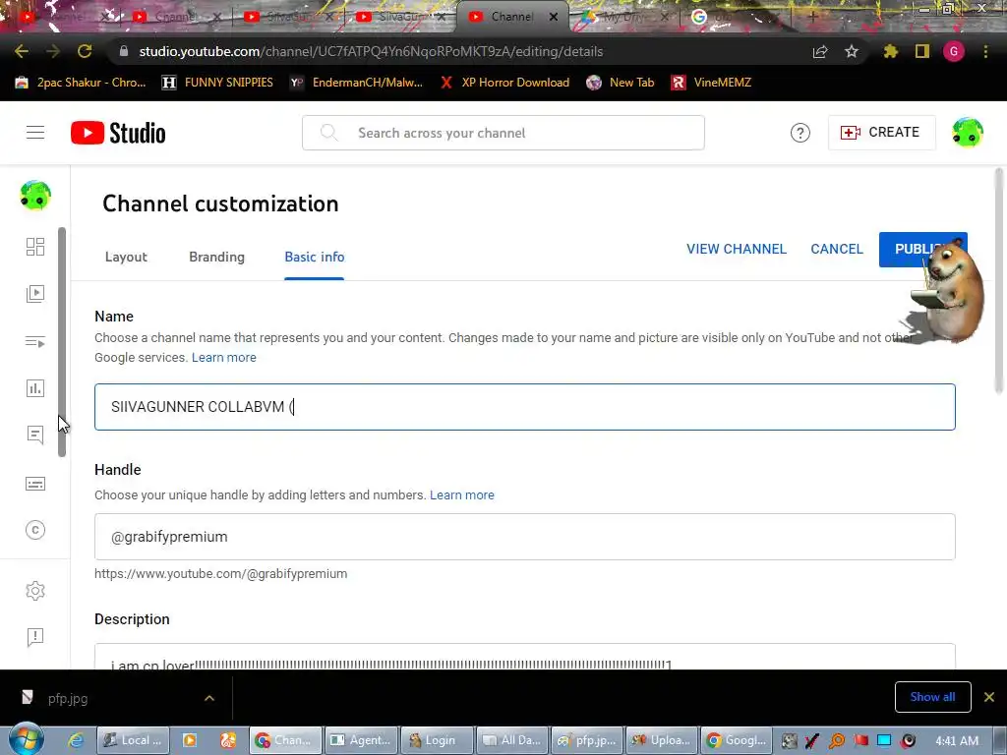Open Subtitles from the sidebar
The image size is (1007, 755).
point(35,484)
